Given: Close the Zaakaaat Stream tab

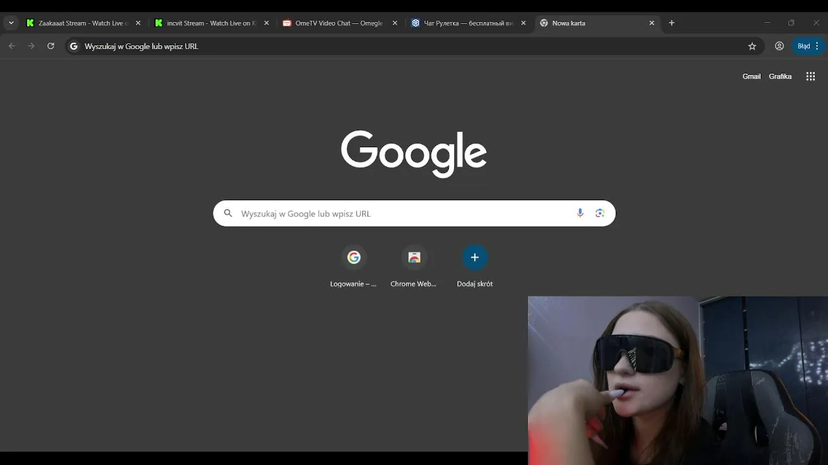Looking at the screenshot, I should [x=138, y=23].
